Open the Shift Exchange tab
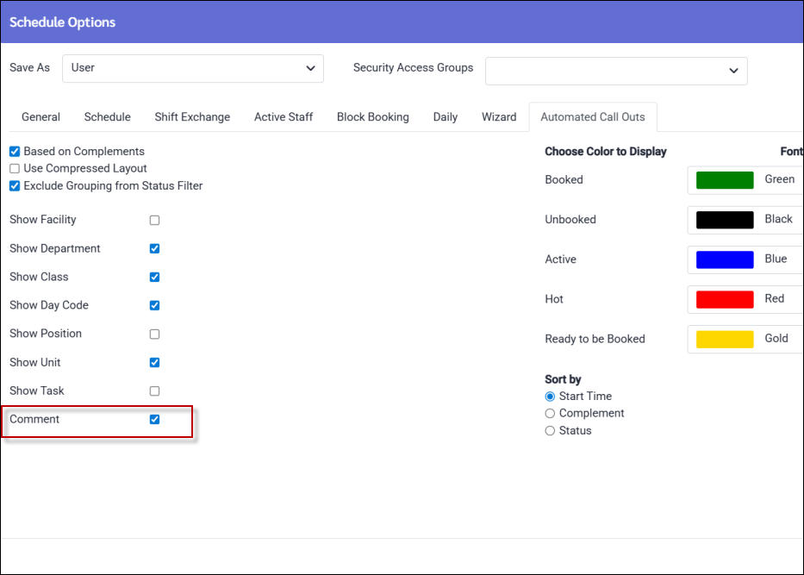 click(192, 117)
